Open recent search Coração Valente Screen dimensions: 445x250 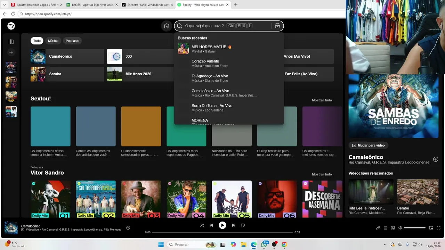pyautogui.click(x=229, y=63)
